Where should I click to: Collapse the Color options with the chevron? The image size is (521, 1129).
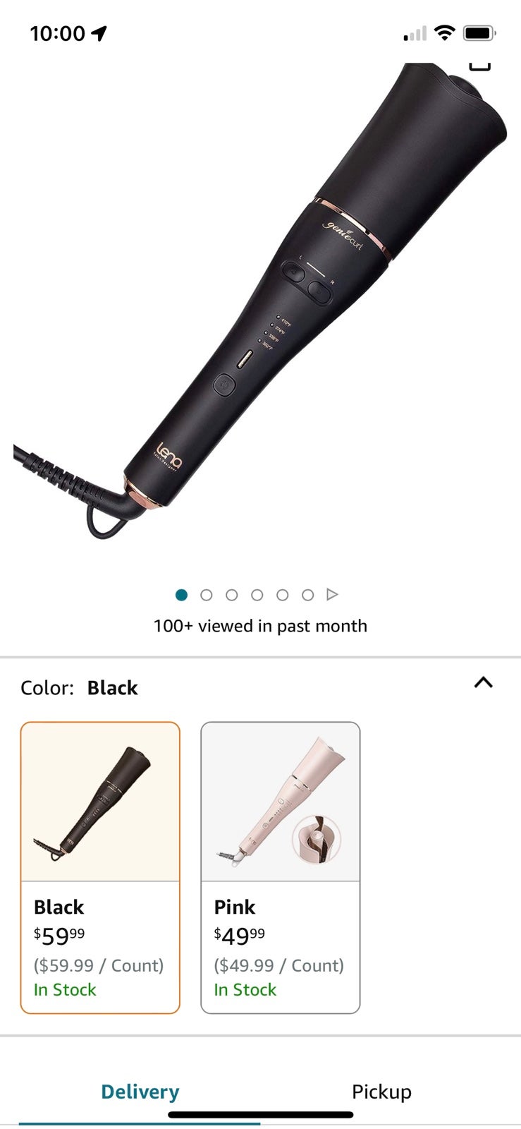(483, 682)
